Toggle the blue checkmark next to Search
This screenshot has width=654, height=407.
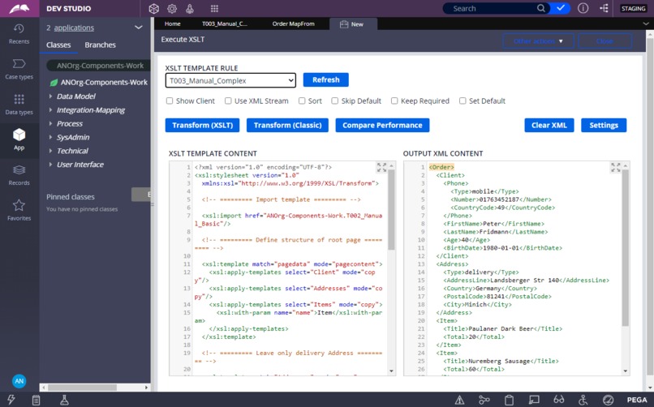click(561, 8)
